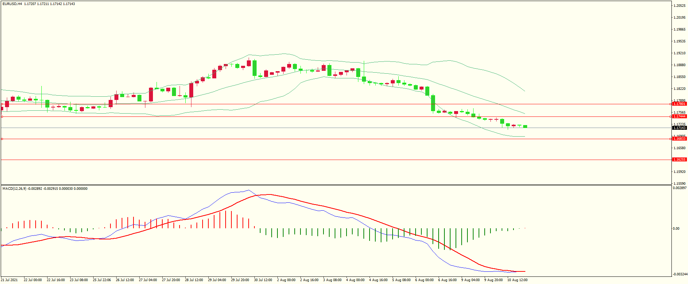Click the 1.17235 price scale value

tap(679, 124)
